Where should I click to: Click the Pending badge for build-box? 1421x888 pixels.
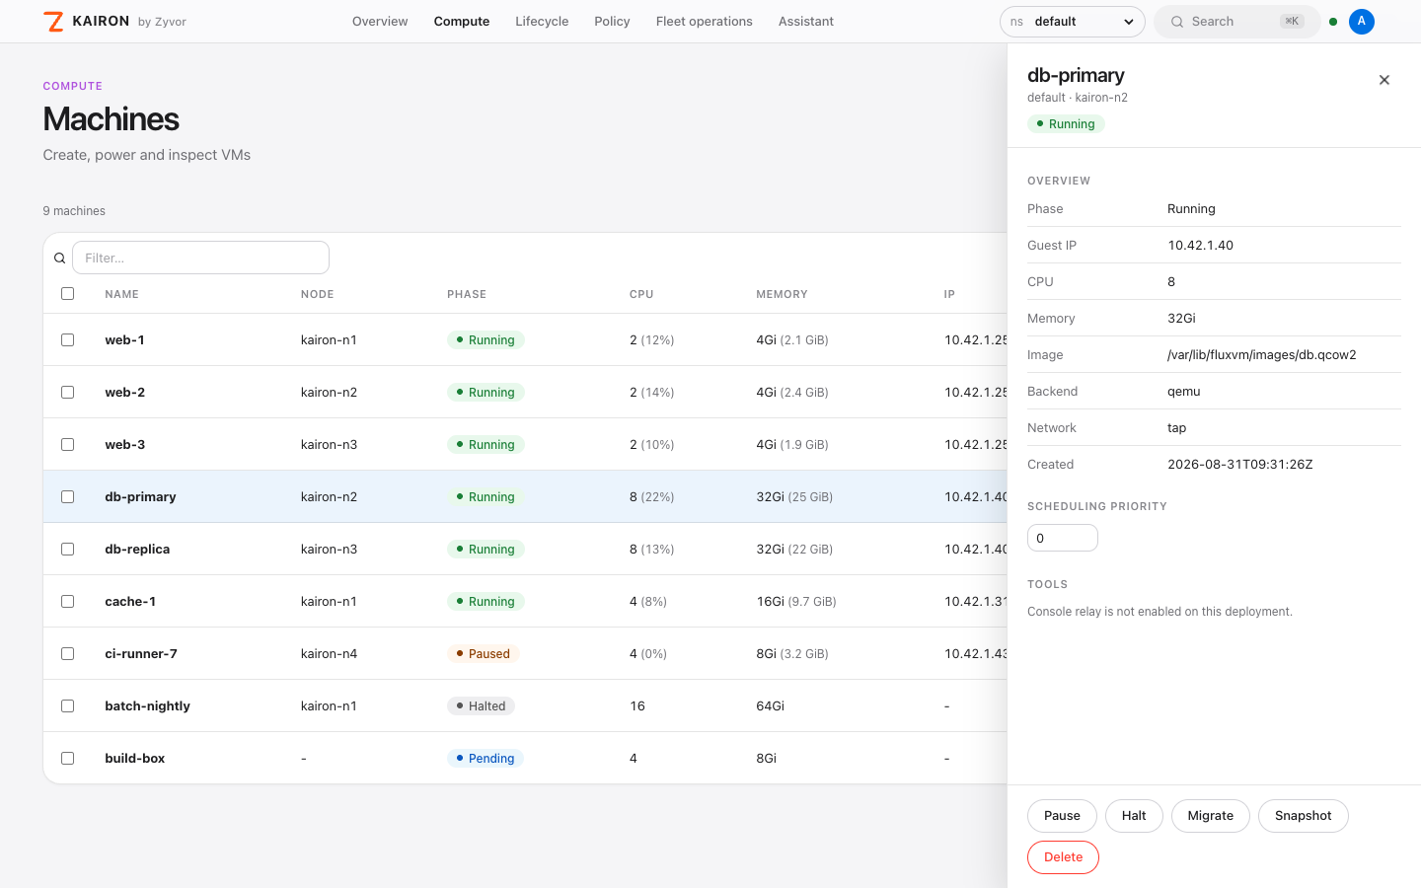486,759
